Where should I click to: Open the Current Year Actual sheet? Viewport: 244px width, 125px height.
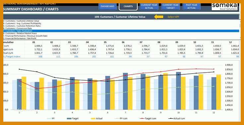(149, 7)
